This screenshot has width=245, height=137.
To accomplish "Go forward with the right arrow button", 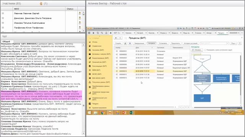I will tap(120, 38).
